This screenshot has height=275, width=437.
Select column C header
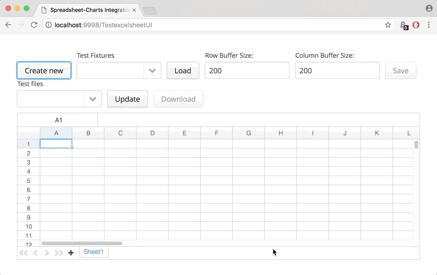(x=120, y=133)
